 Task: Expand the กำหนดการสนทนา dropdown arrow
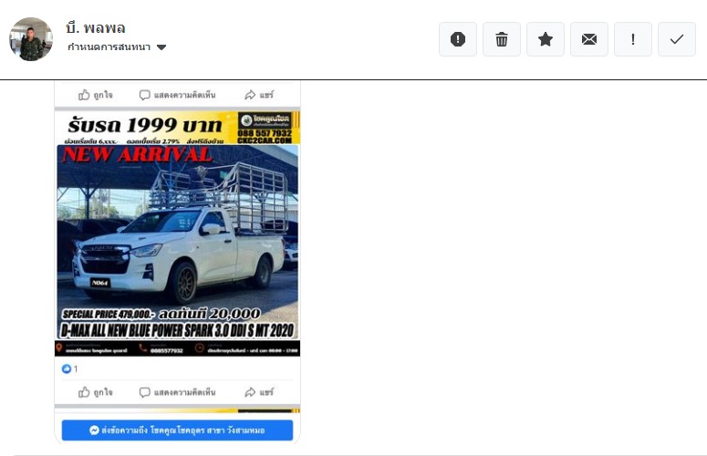pyautogui.click(x=161, y=47)
